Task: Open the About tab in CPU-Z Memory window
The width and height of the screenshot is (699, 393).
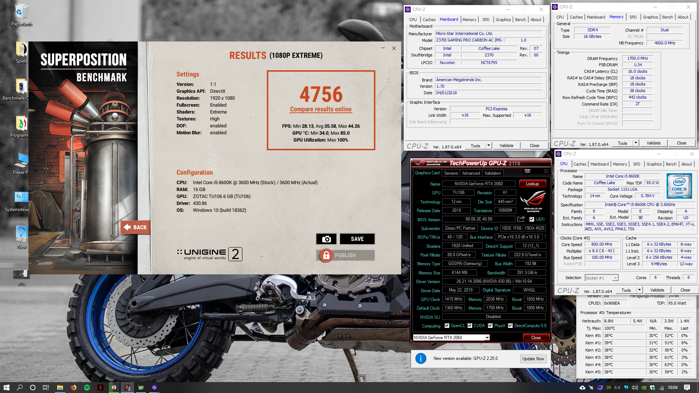Action: (683, 17)
